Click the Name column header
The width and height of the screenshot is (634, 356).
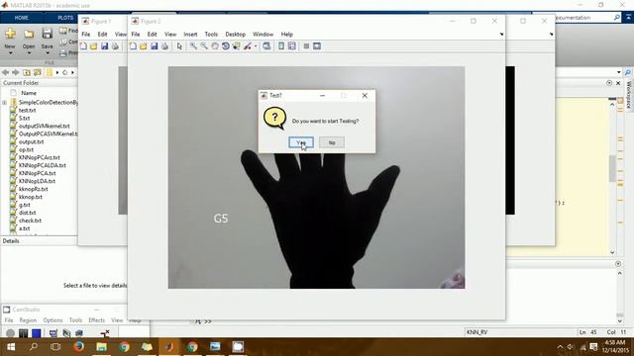(x=29, y=93)
